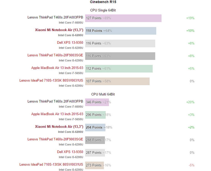Open Apple MacBook Air link under CPU Multi
The image size is (211, 171).
tap(57, 114)
